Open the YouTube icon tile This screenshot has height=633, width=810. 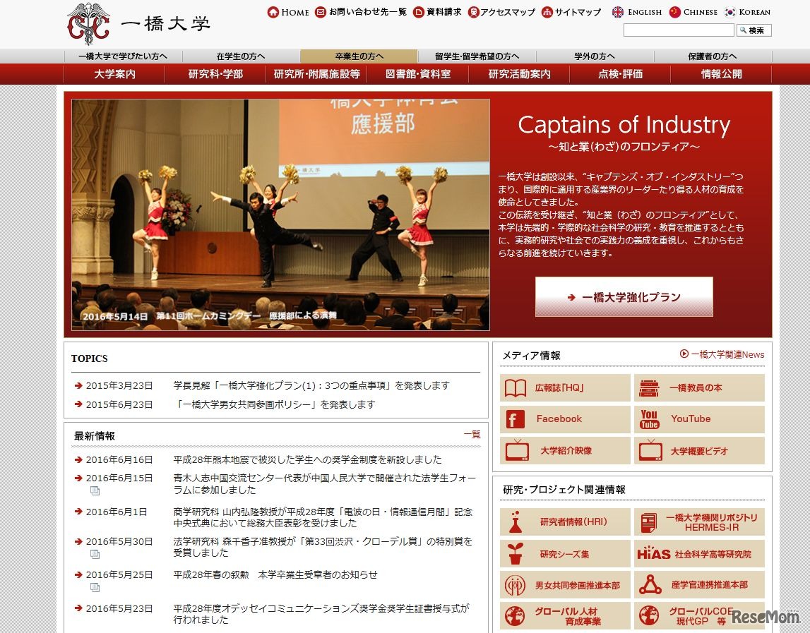coord(699,419)
